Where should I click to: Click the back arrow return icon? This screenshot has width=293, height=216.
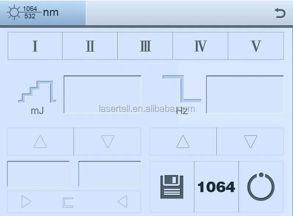280,13
